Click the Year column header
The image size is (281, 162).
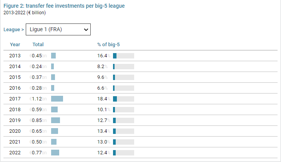pyautogui.click(x=15, y=45)
